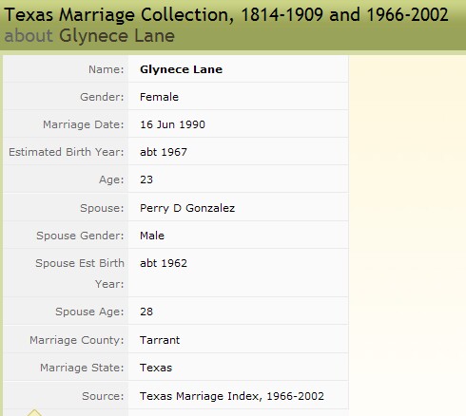
Task: Click the Marriage Date field label
Action: click(84, 124)
